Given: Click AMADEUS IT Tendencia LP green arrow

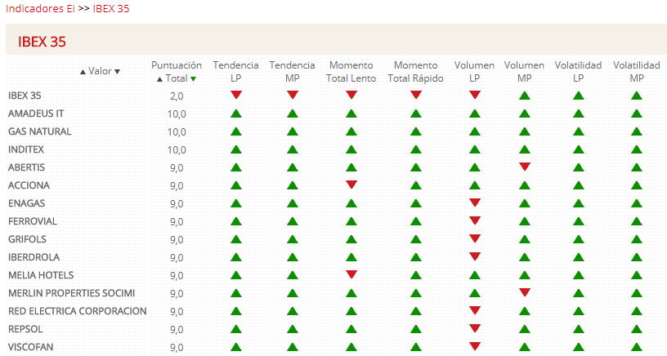Looking at the screenshot, I should click(x=236, y=113).
